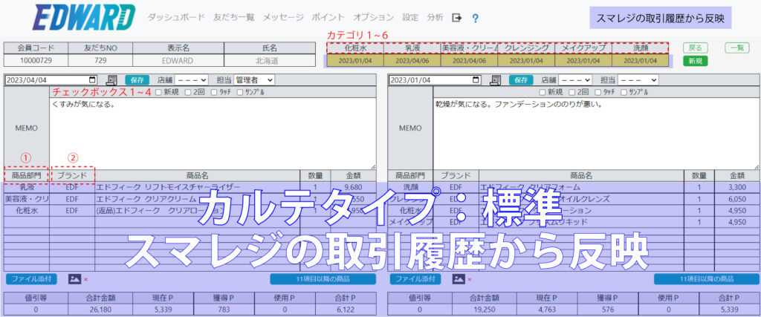This screenshot has height=317, width=761.
Task: Open the 店舗 dropdown in left panel
Action: [x=192, y=79]
